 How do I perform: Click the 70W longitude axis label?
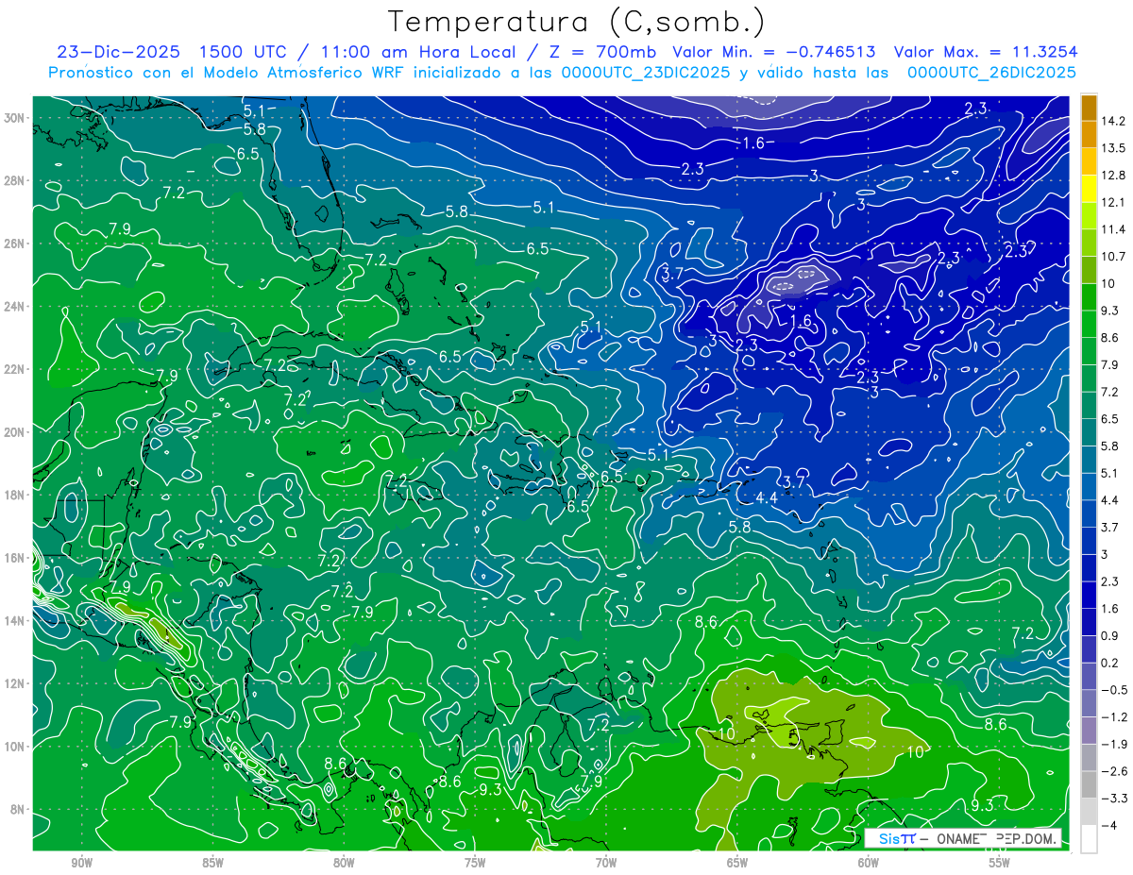(x=606, y=863)
